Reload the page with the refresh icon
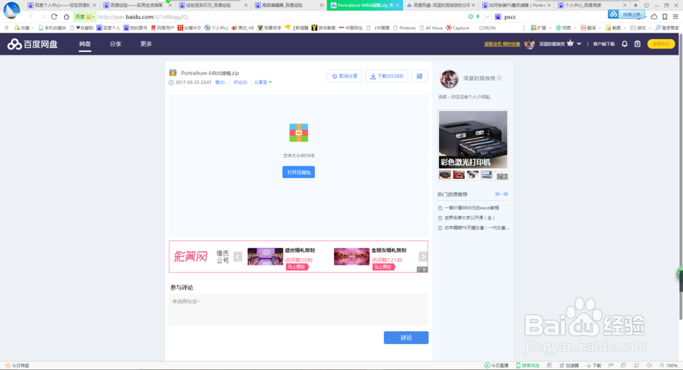This screenshot has height=370, width=683. [54, 16]
